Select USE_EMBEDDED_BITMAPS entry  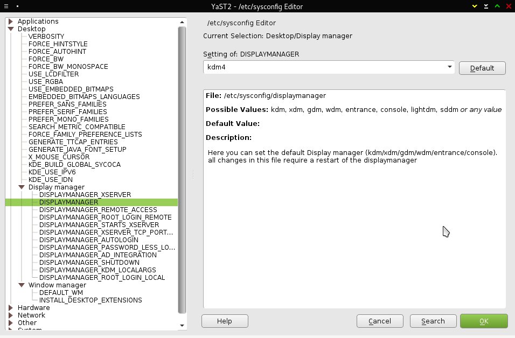[x=71, y=89]
